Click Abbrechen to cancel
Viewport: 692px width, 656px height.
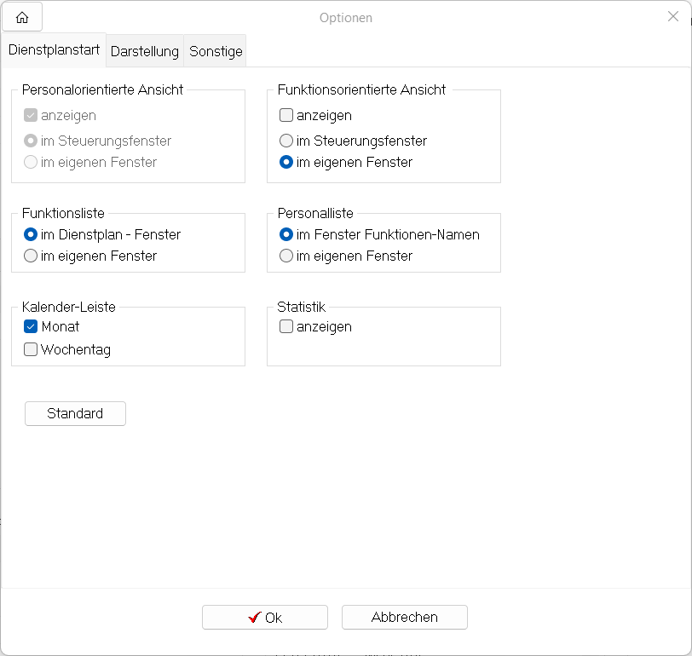[404, 617]
